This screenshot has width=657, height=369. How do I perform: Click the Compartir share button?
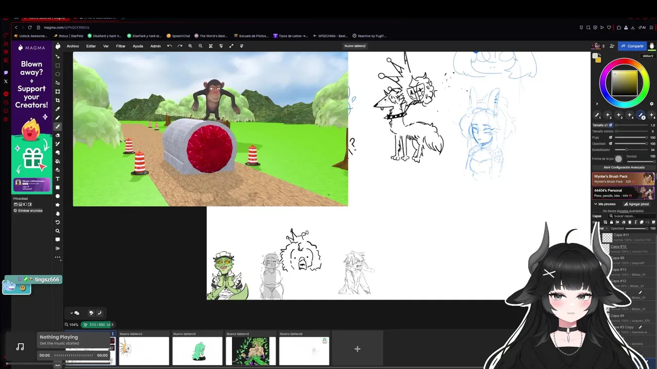(632, 46)
